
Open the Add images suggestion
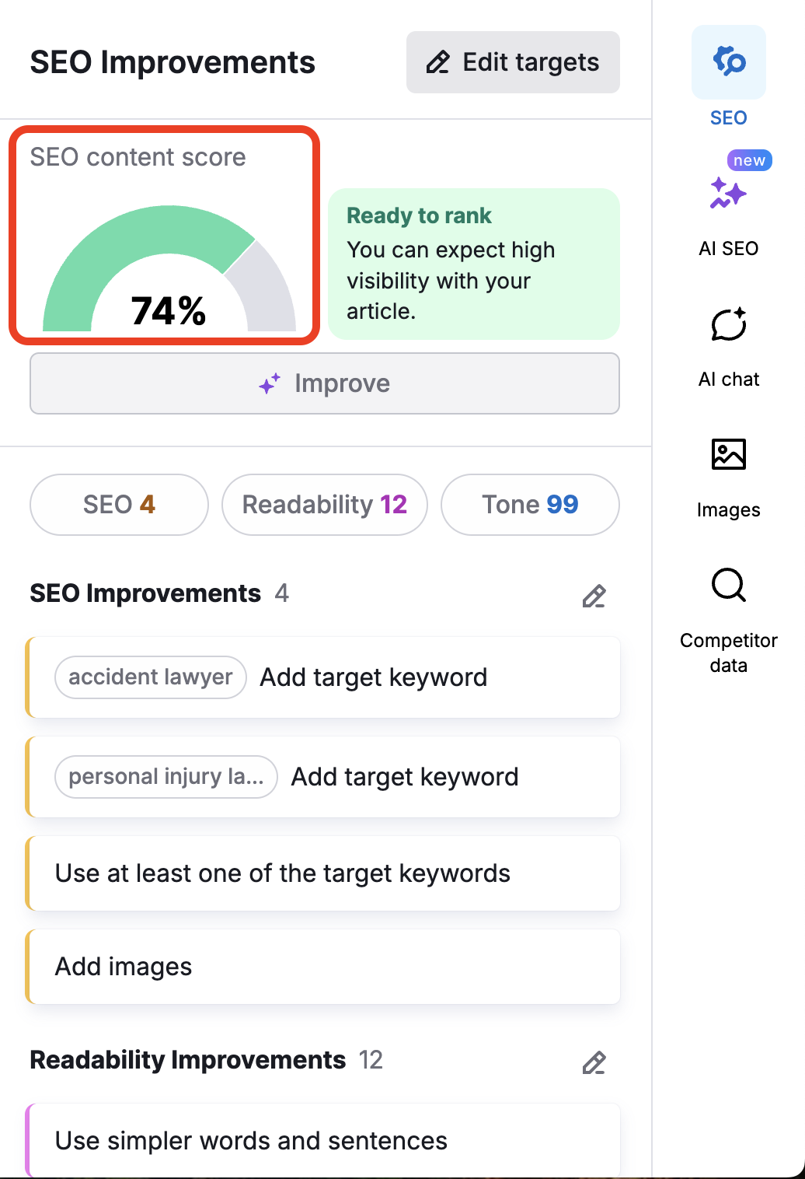[324, 967]
